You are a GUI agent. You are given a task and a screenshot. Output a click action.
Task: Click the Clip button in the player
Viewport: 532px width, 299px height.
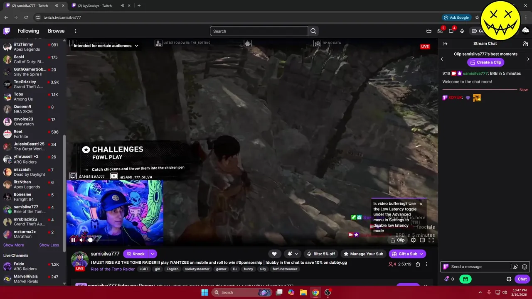click(x=397, y=240)
